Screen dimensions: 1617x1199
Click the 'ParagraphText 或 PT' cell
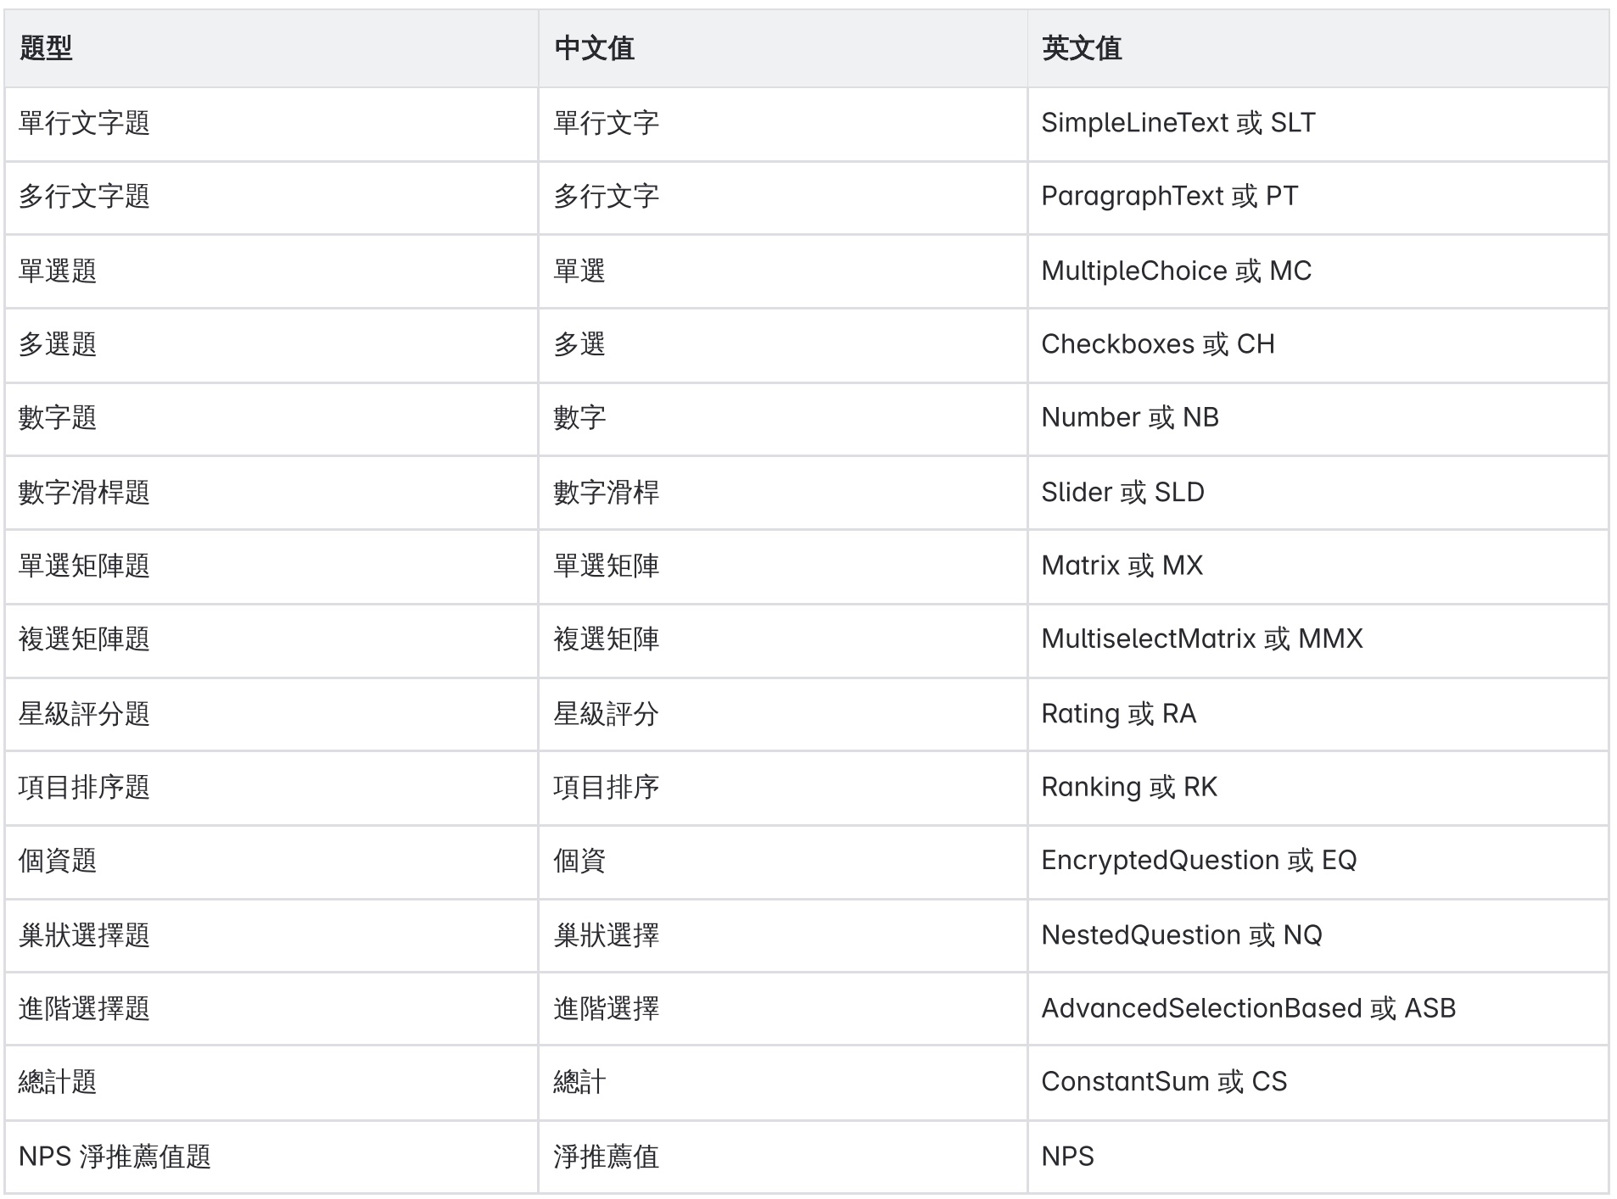[x=1169, y=197]
